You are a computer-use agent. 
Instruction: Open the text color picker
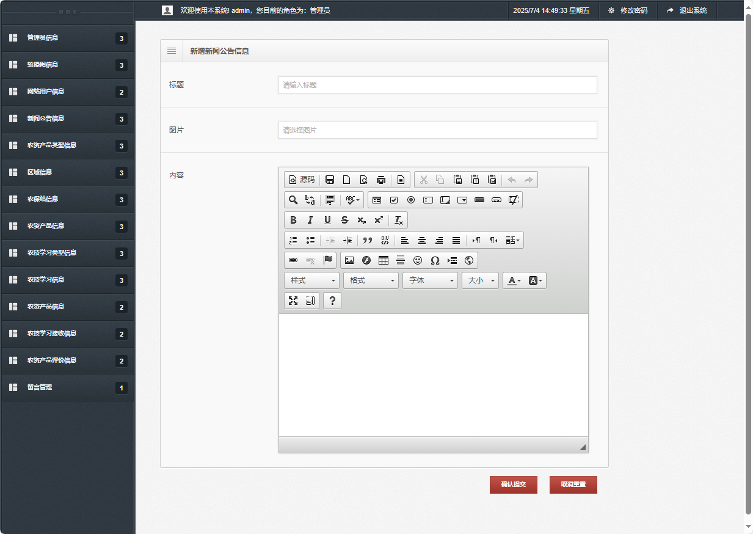coord(514,280)
